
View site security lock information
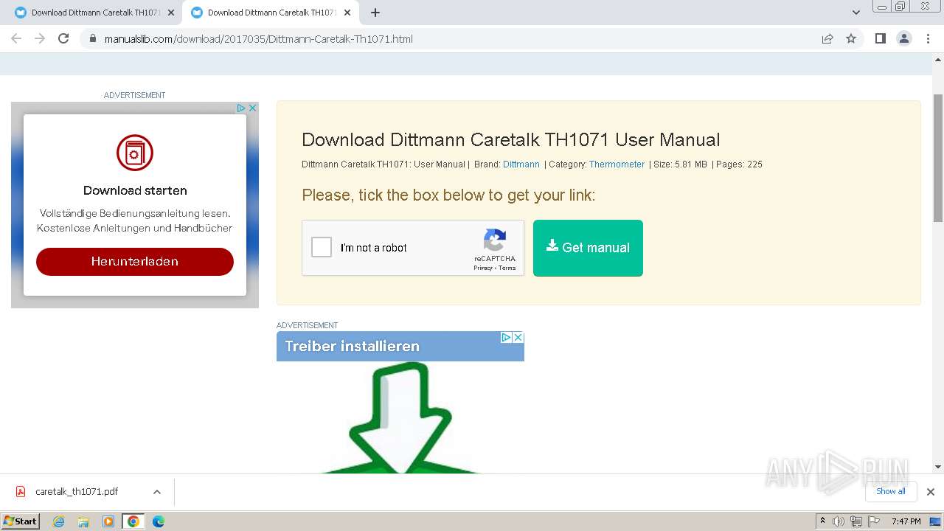(x=93, y=38)
